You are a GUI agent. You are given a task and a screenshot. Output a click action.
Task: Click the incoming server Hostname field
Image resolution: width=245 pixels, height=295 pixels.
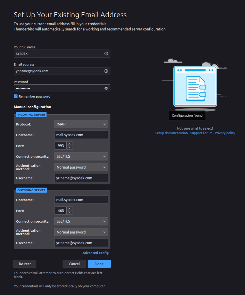(x=81, y=135)
